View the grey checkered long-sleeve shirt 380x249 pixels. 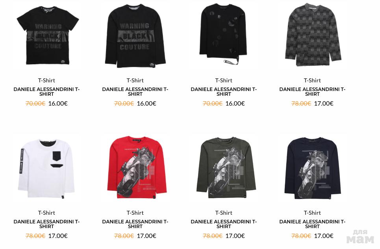[x=313, y=35]
